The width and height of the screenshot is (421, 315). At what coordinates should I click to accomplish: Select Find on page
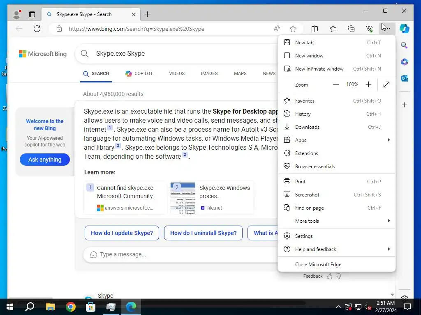point(336,208)
